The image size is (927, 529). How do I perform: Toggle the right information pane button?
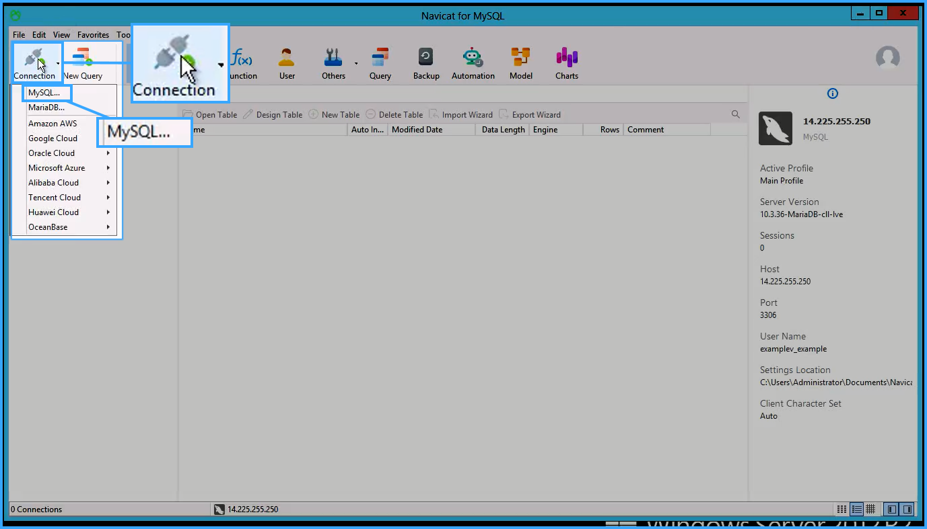(x=907, y=510)
